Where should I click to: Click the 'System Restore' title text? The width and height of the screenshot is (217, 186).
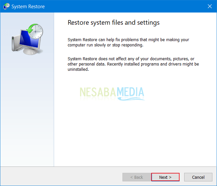click(x=28, y=7)
